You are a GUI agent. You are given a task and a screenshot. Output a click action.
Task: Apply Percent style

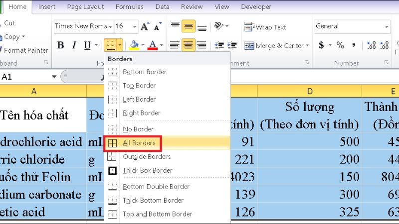(x=340, y=45)
